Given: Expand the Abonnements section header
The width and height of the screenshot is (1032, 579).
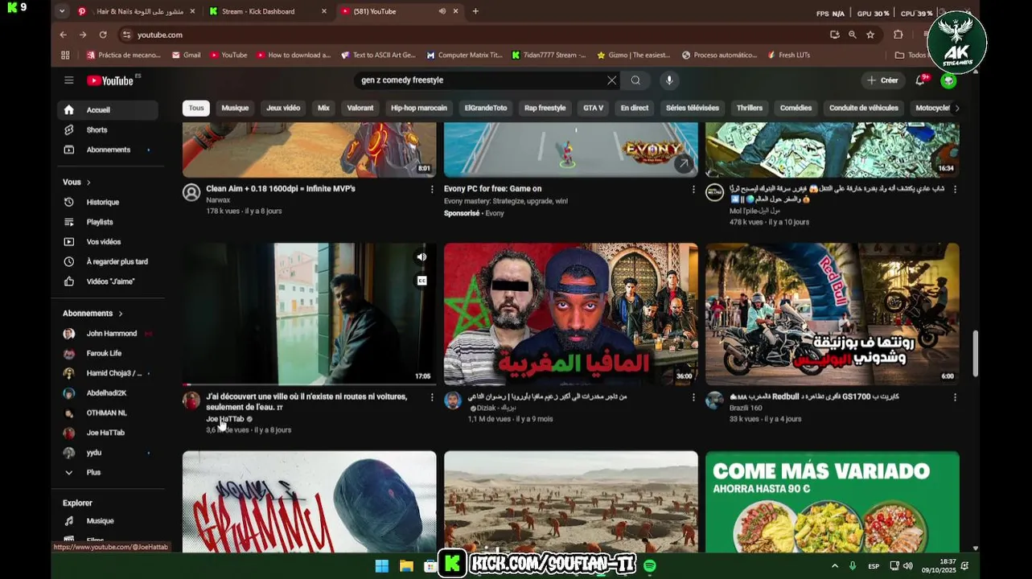Looking at the screenshot, I should point(93,314).
